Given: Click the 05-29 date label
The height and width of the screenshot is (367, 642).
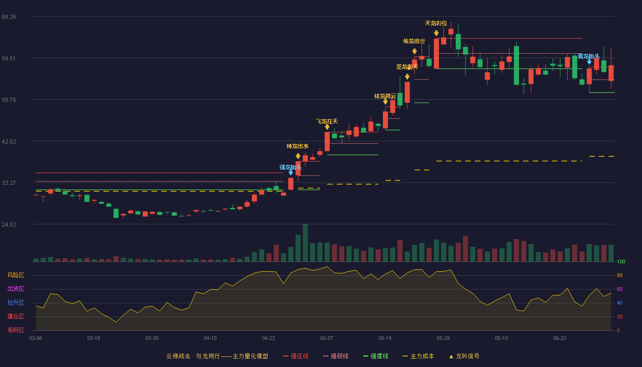Looking at the screenshot, I should pos(443,338).
